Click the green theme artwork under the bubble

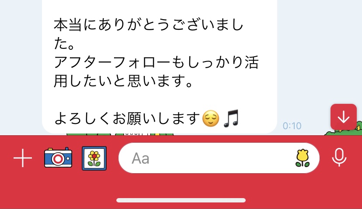tap(120, 134)
